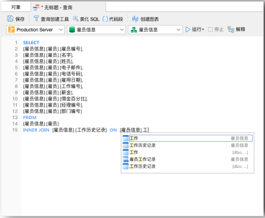Click the [薪金] column on line 9

[67, 92]
